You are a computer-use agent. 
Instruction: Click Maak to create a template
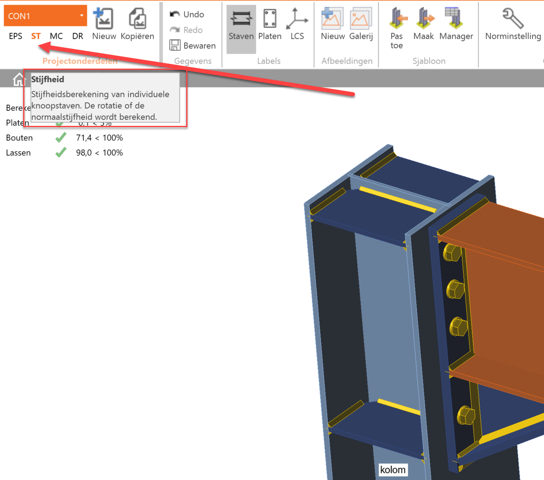[424, 25]
